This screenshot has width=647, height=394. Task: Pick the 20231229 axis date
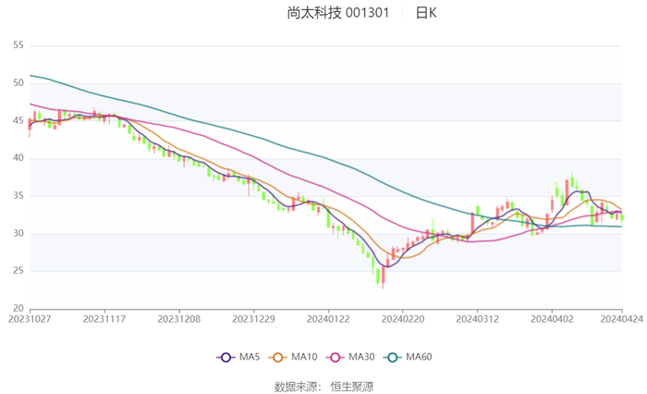(253, 317)
